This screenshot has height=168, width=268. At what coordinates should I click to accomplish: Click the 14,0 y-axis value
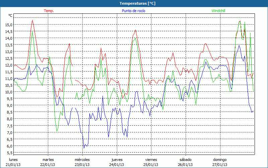pyautogui.click(x=9, y=38)
